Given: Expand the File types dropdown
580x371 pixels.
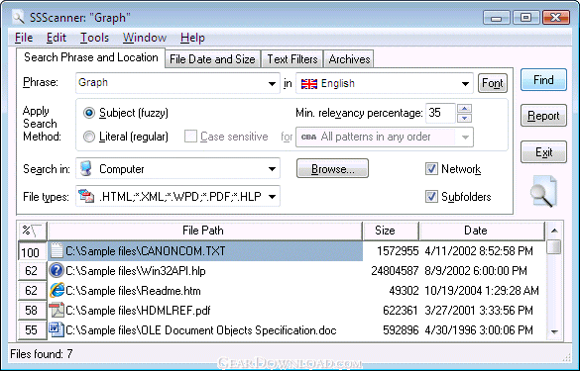Looking at the screenshot, I should [272, 197].
